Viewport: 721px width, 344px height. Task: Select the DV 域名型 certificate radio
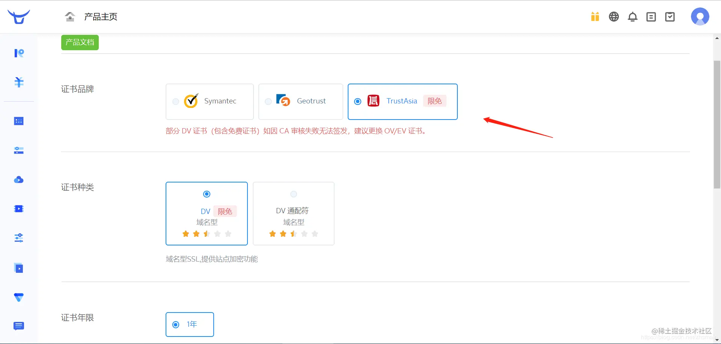point(207,194)
